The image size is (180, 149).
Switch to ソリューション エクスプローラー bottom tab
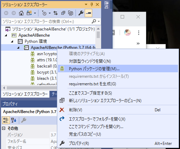tap(25, 94)
